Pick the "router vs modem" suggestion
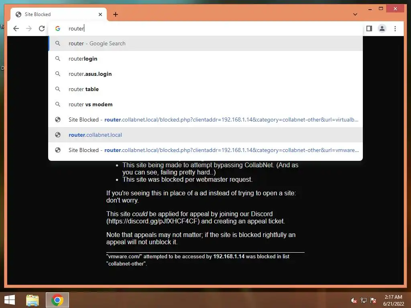411x308 pixels. click(x=205, y=104)
